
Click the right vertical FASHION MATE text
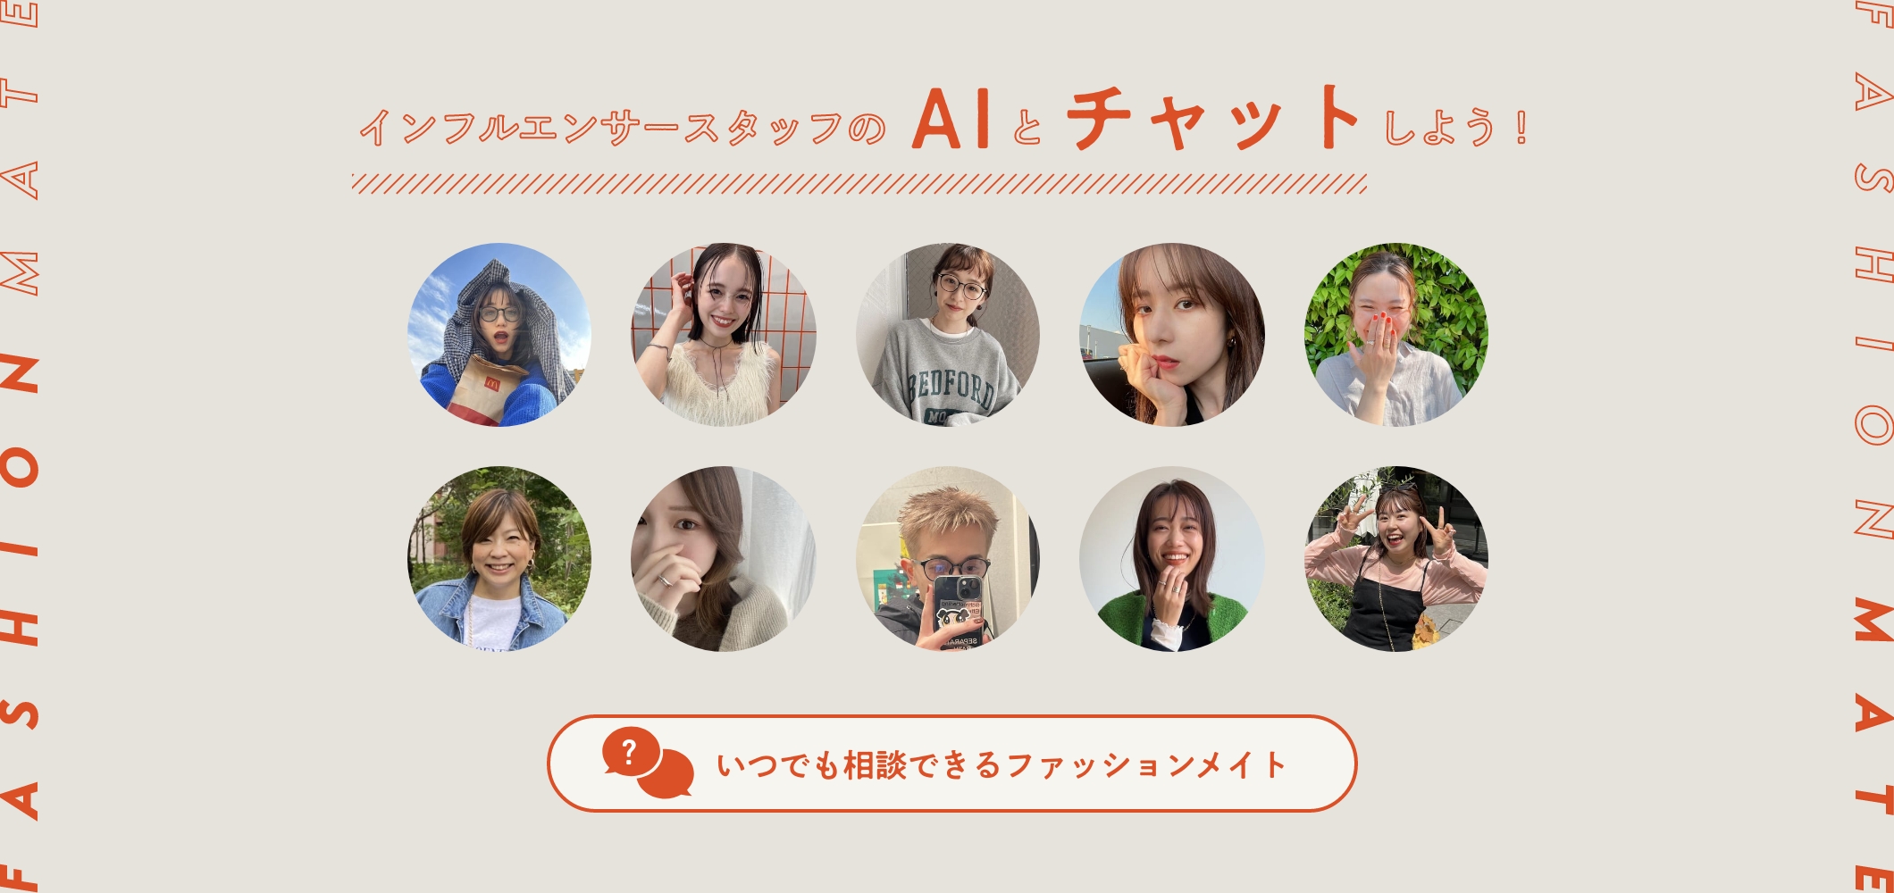[1873, 446]
